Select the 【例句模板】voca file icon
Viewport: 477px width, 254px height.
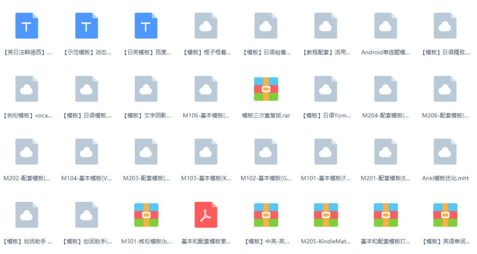27,89
